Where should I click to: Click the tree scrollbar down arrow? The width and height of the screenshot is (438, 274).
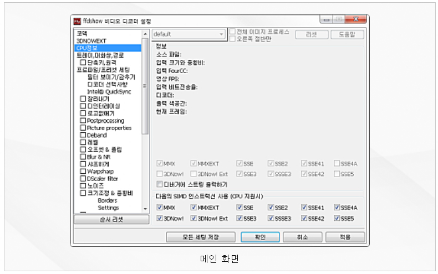(145, 209)
